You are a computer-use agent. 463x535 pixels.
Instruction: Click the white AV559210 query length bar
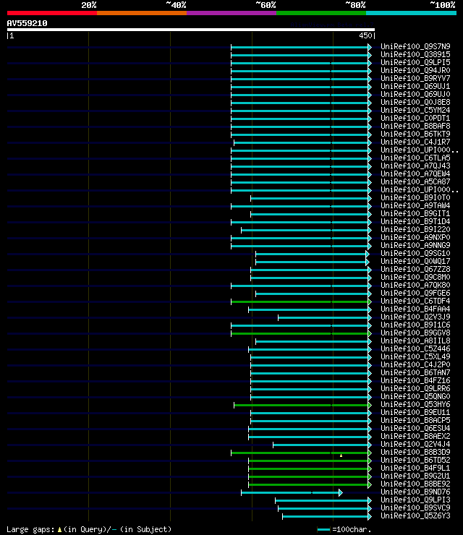191,30
